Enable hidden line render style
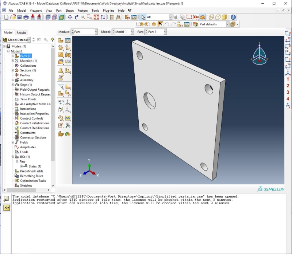This screenshot has width=292, height=254. [x=218, y=17]
